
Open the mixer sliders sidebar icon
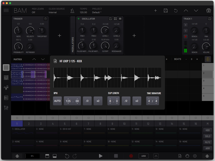pos(6,108)
